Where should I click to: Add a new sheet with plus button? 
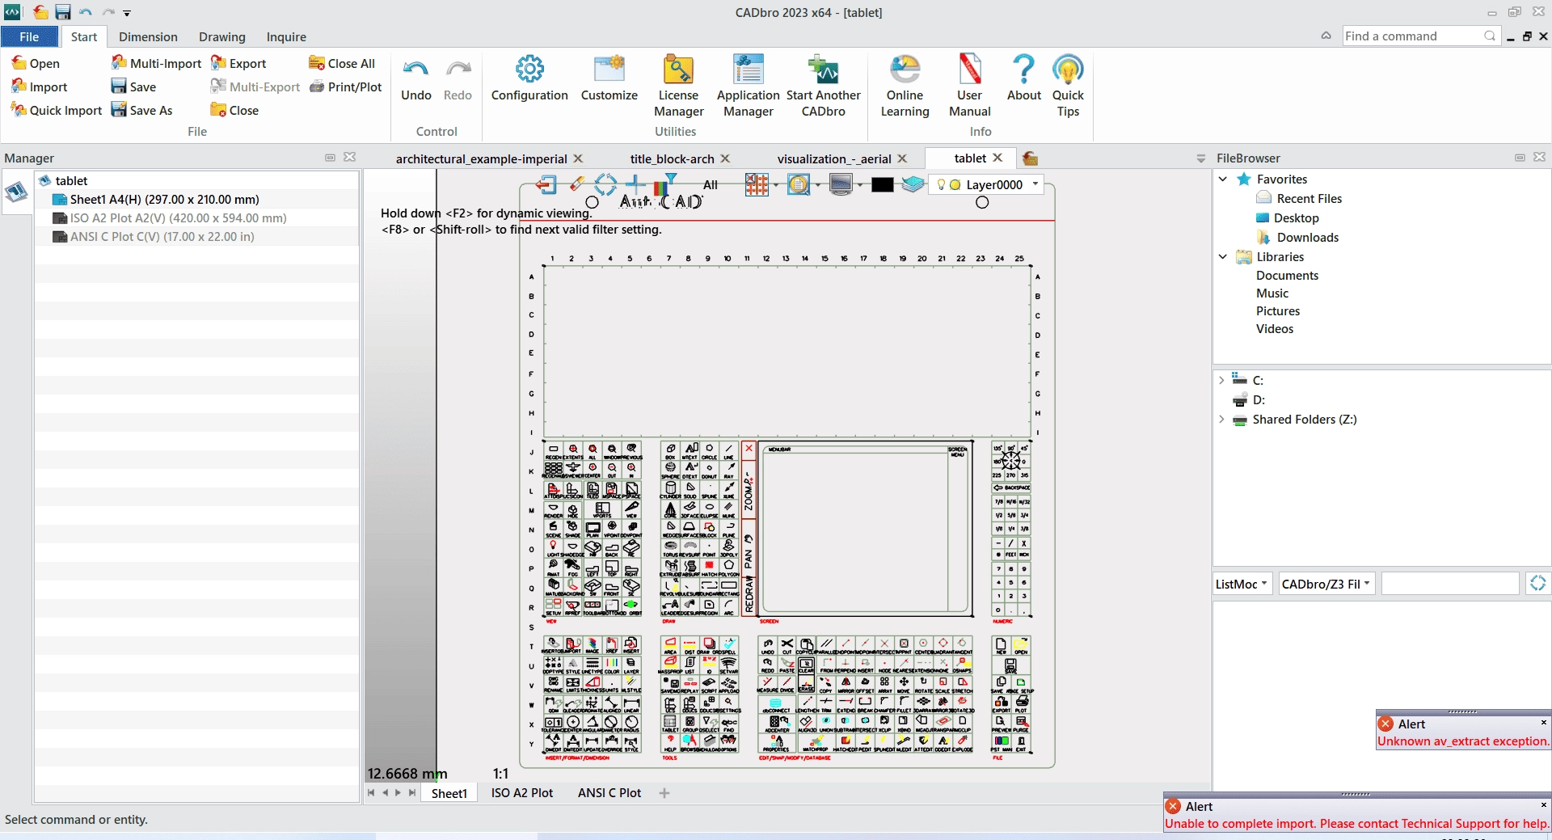[x=664, y=793]
